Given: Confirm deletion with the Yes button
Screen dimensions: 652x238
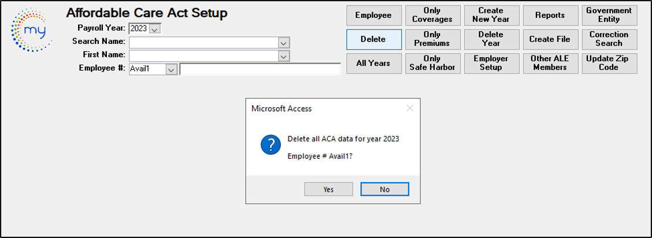Looking at the screenshot, I should point(328,189).
